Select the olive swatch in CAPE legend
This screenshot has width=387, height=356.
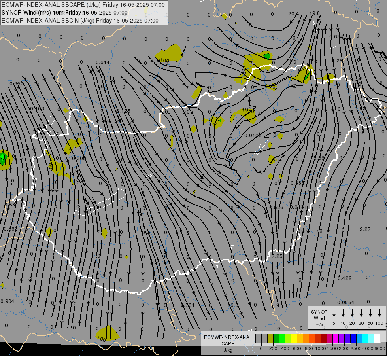pos(270,339)
